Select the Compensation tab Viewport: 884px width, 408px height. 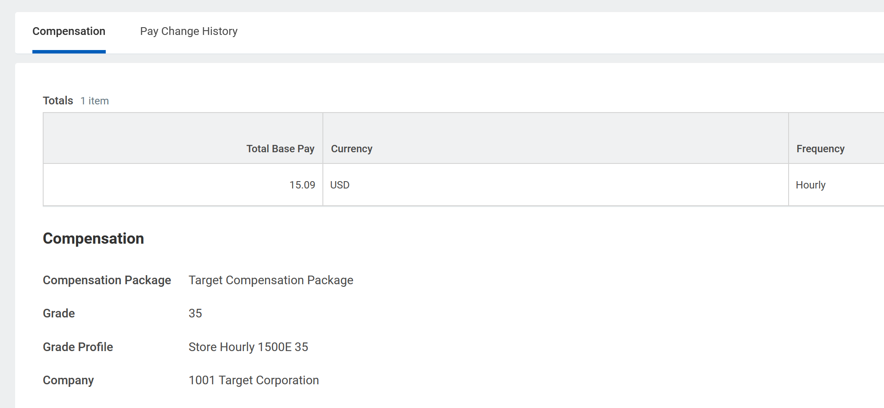[69, 31]
